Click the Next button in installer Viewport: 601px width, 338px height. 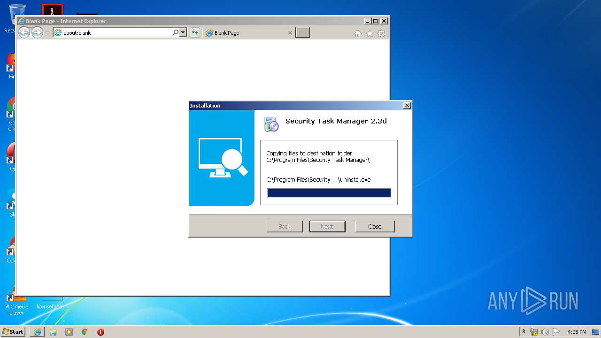tap(327, 226)
